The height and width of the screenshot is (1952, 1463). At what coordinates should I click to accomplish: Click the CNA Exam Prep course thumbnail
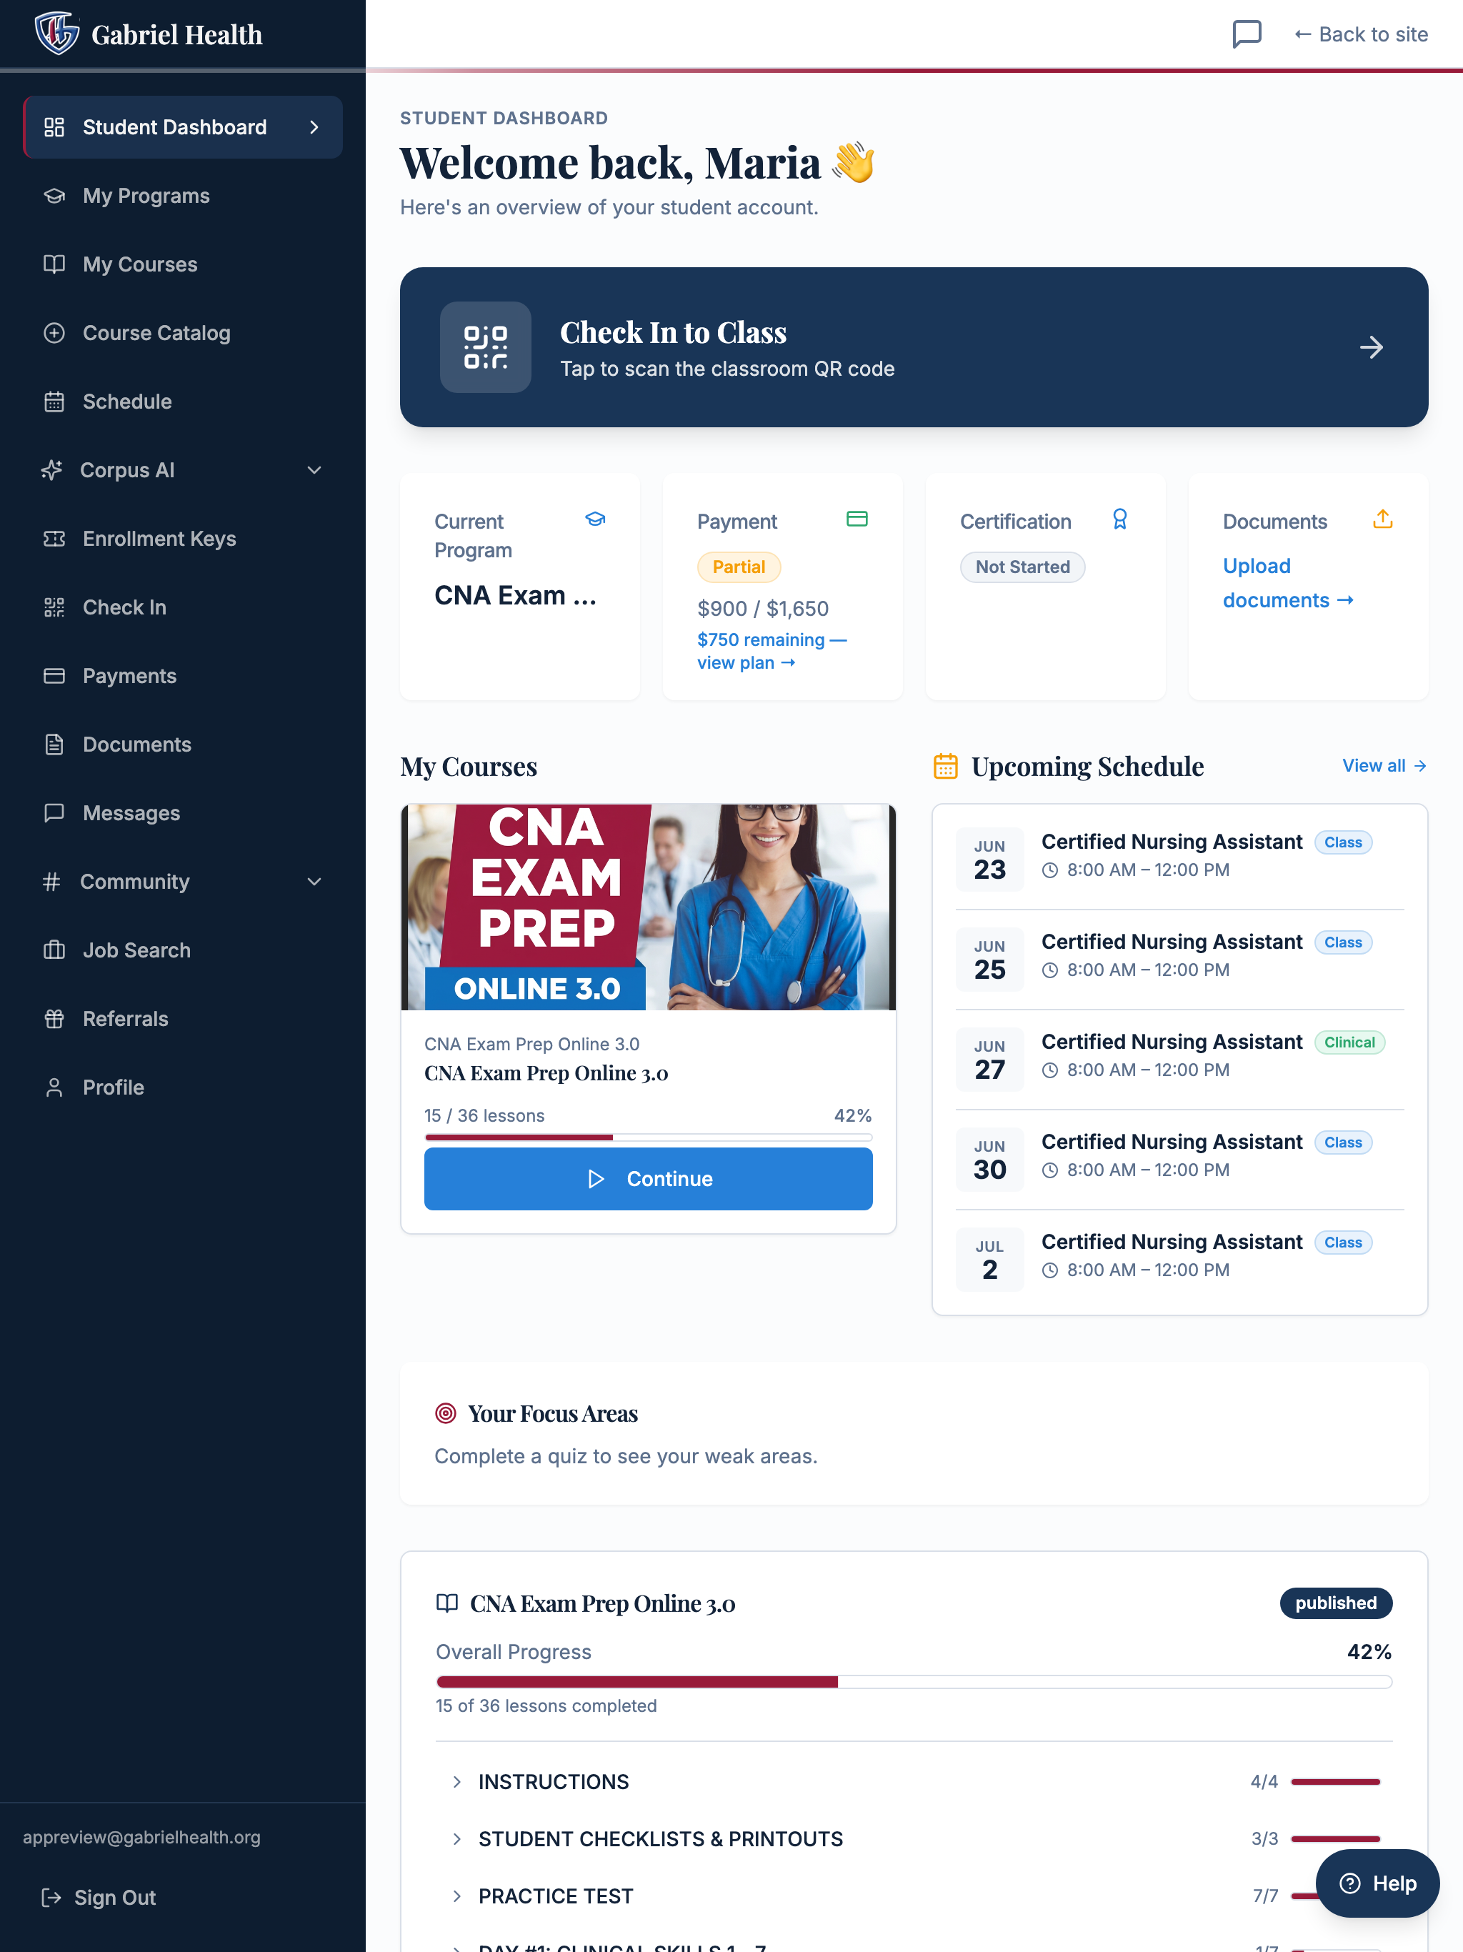point(649,907)
